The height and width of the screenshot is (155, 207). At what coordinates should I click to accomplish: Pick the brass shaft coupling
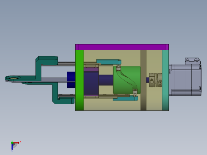click(156, 80)
